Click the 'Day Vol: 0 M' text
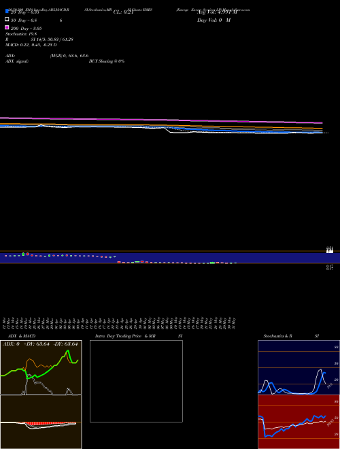340x449 pixels. tap(214, 20)
